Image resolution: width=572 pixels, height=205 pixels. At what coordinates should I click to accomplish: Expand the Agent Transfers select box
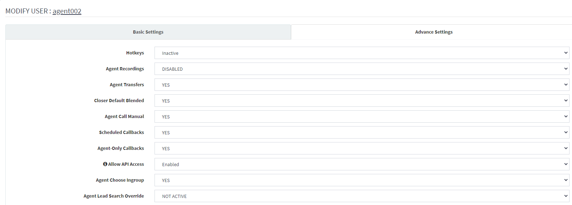[362, 85]
